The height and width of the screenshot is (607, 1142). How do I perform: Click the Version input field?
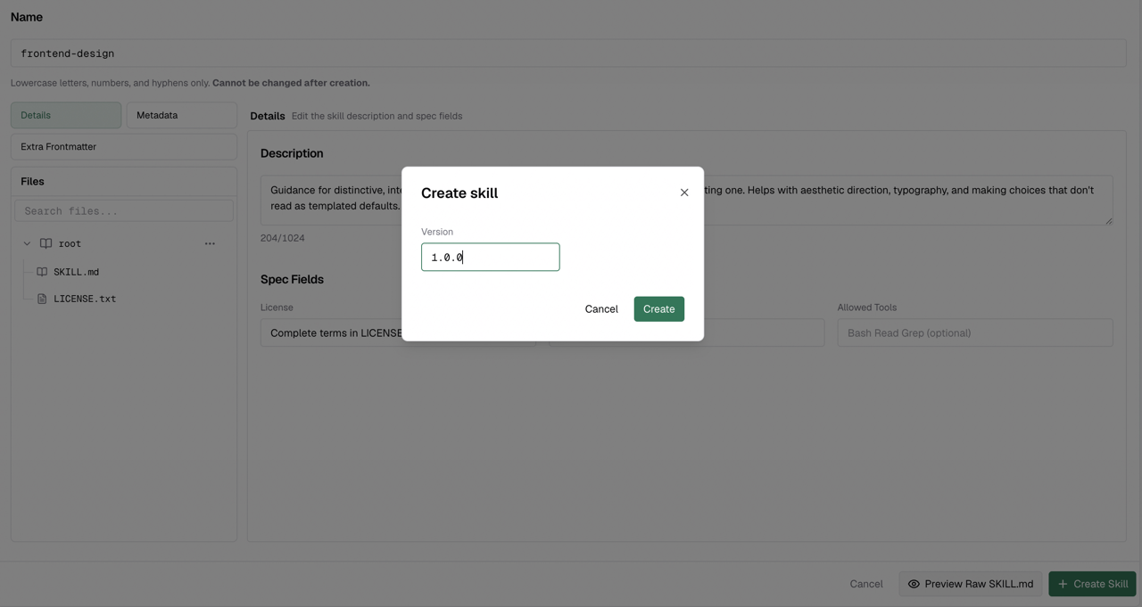[x=490, y=257]
